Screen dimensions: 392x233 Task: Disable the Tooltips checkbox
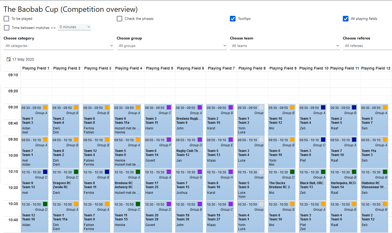(x=233, y=19)
